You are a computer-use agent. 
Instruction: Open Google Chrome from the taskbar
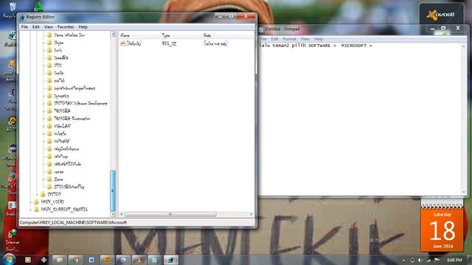pos(75,260)
